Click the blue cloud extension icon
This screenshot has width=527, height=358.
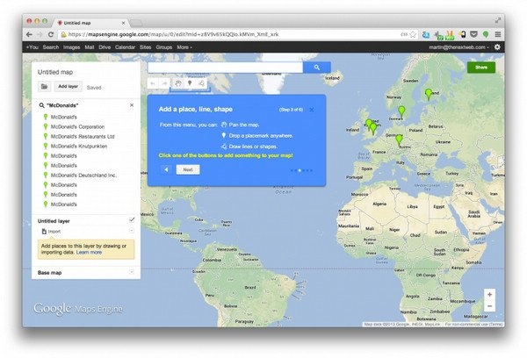tap(426, 34)
